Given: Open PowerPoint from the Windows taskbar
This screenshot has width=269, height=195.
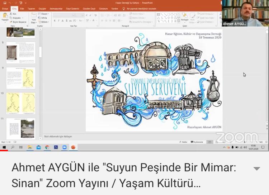Looking at the screenshot, I should click(x=73, y=147).
